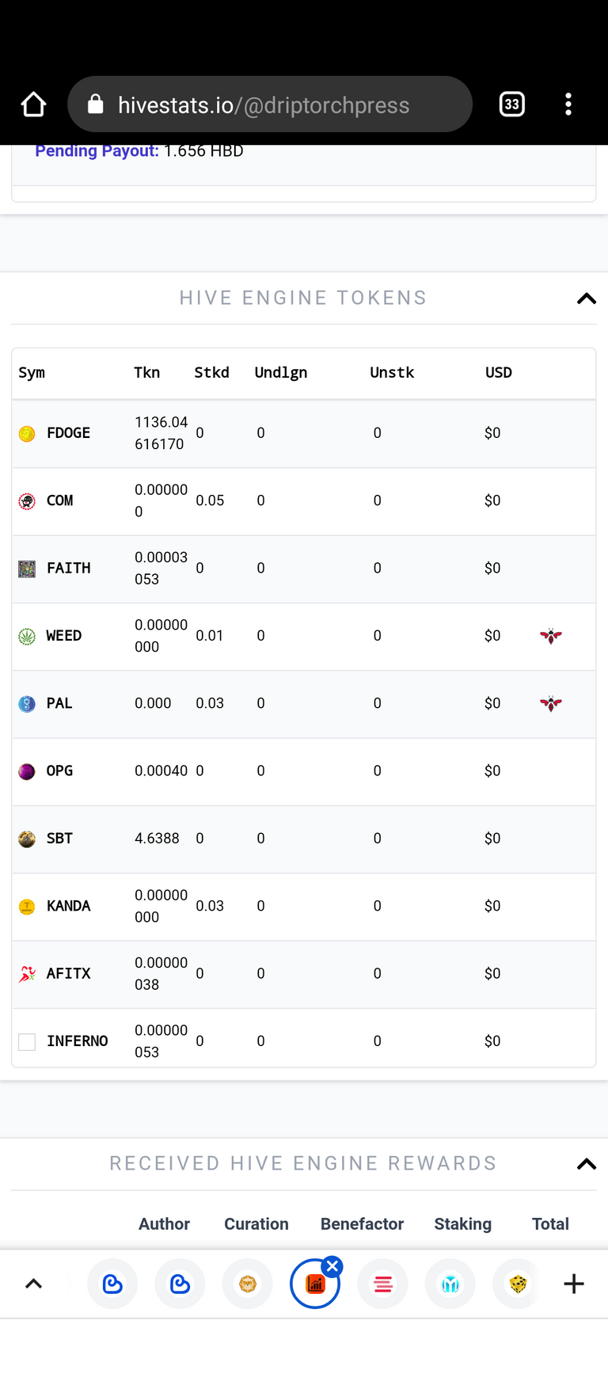Expand the tab group chevron at bottom left
Screen dimensions: 608x1385
point(34,1284)
